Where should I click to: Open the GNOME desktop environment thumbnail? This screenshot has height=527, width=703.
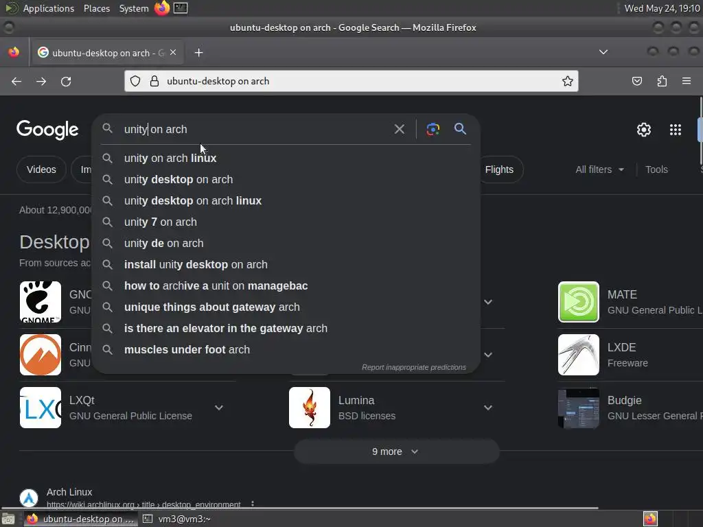pos(41,302)
